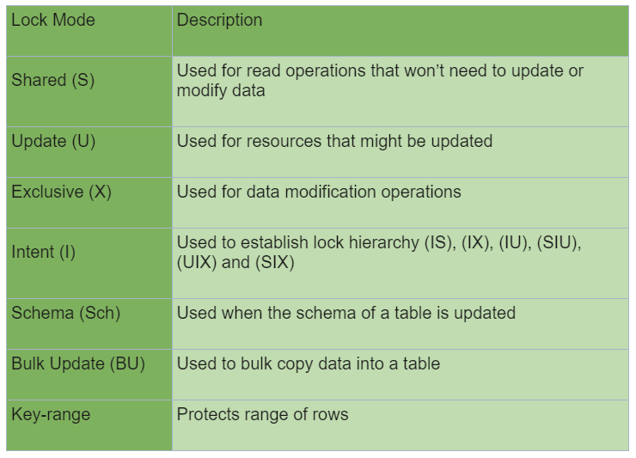Viewport: 636px width, 458px height.
Task: Click the word 'Description' in header
Action: pos(219,21)
